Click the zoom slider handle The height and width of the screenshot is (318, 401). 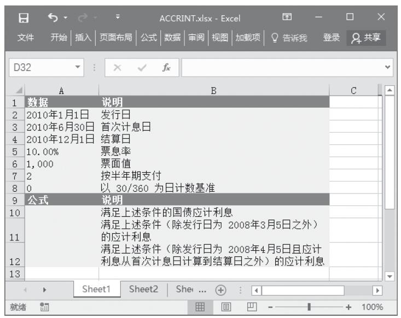tap(309, 307)
